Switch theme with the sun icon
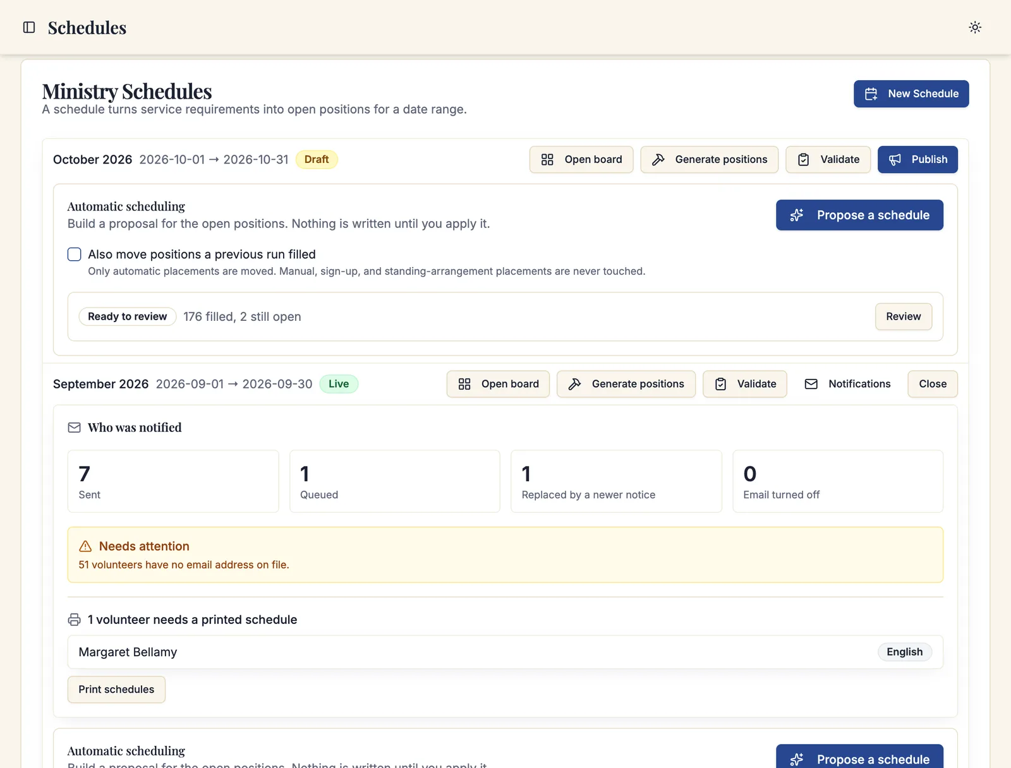 tap(975, 27)
